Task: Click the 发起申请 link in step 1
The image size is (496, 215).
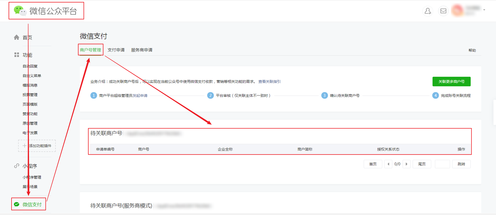Action: 140,96
